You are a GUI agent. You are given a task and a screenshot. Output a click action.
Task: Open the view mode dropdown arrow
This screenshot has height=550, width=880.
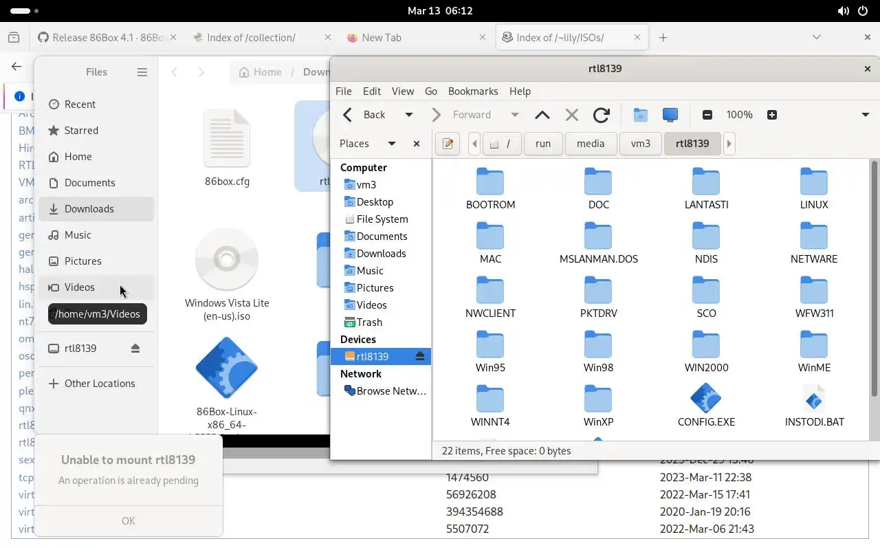click(866, 115)
